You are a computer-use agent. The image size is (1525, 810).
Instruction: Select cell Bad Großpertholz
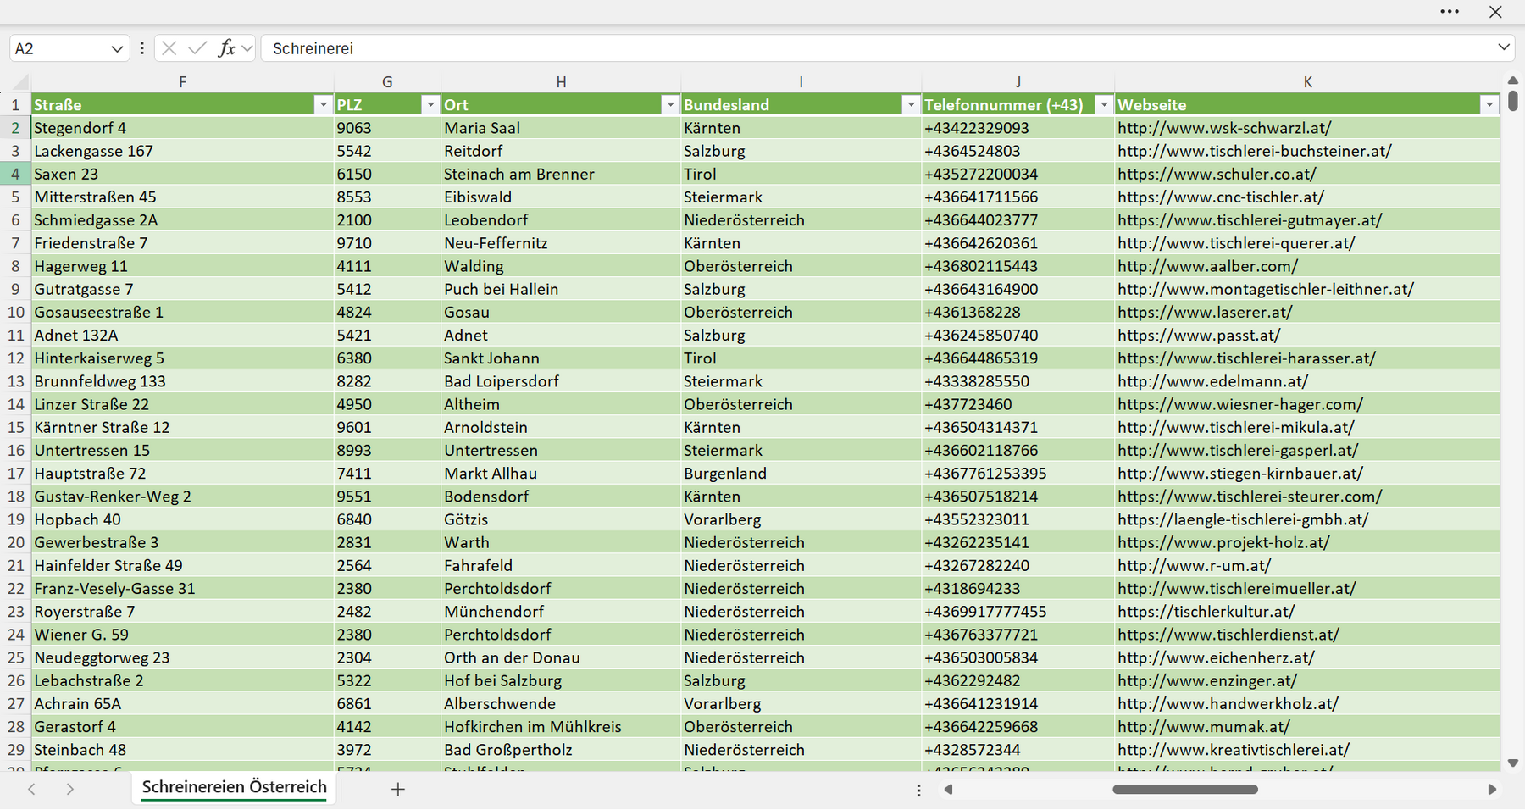click(x=561, y=750)
